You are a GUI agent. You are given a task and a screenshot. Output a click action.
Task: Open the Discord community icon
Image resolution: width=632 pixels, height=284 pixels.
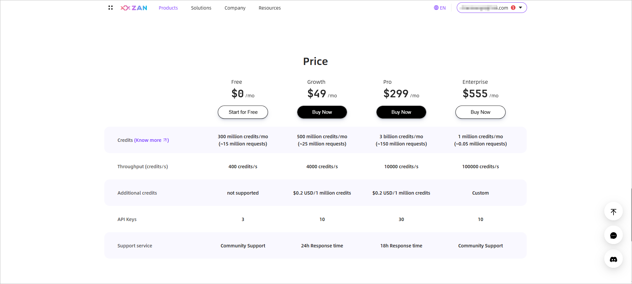click(x=614, y=259)
